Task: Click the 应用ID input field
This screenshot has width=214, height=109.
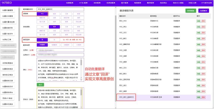Action: tap(60, 50)
